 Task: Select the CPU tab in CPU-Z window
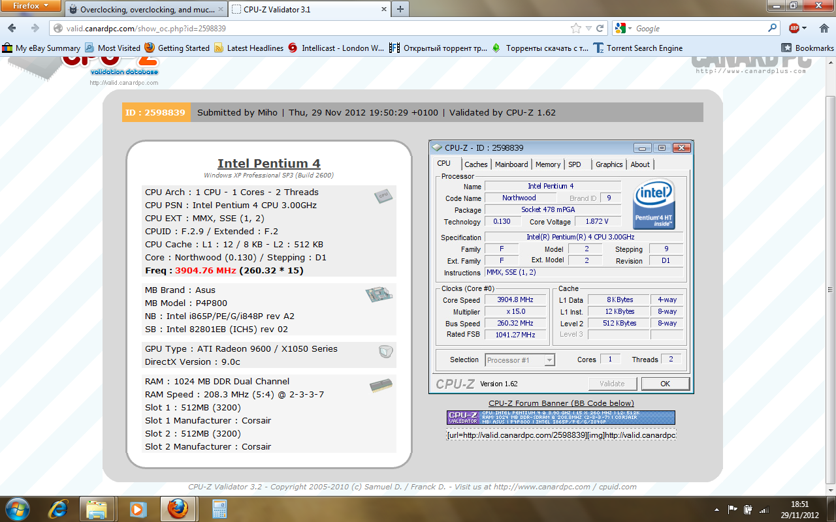tap(444, 164)
